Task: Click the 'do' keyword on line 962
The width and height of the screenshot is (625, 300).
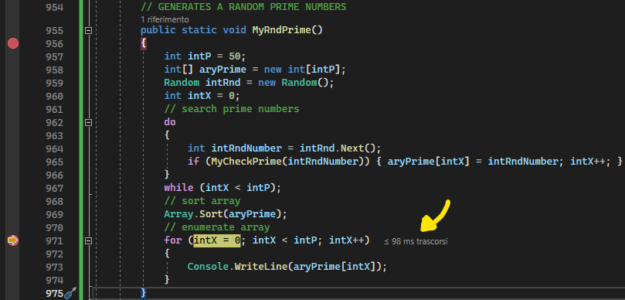Action: [x=170, y=122]
